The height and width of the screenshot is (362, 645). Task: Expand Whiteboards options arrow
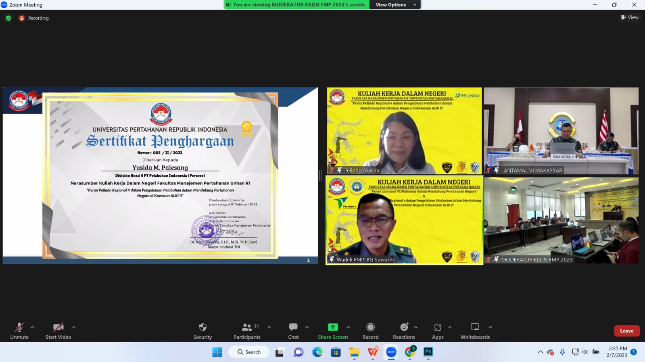(491, 327)
